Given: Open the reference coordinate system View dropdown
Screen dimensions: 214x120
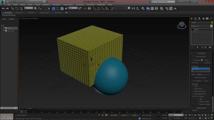Looking at the screenshot, I should click(73, 8).
